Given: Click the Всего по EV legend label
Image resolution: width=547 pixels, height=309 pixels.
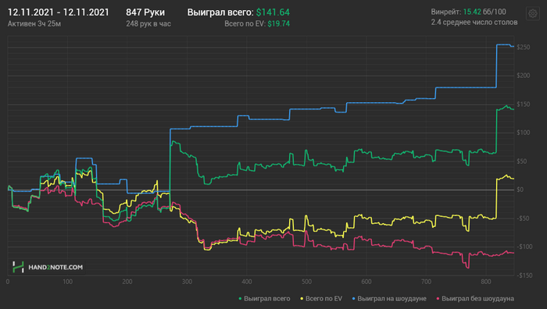Looking at the screenshot, I should (x=324, y=299).
